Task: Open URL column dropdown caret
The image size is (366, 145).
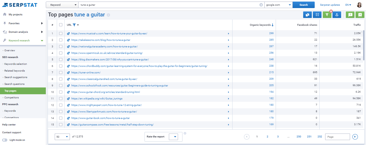Action: pos(78,25)
